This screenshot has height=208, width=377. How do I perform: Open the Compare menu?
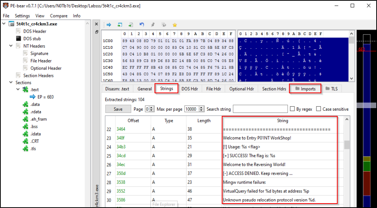[59, 16]
